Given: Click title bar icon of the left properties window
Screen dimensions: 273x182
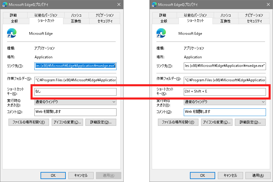Looking at the screenshot, I should coord(5,4).
